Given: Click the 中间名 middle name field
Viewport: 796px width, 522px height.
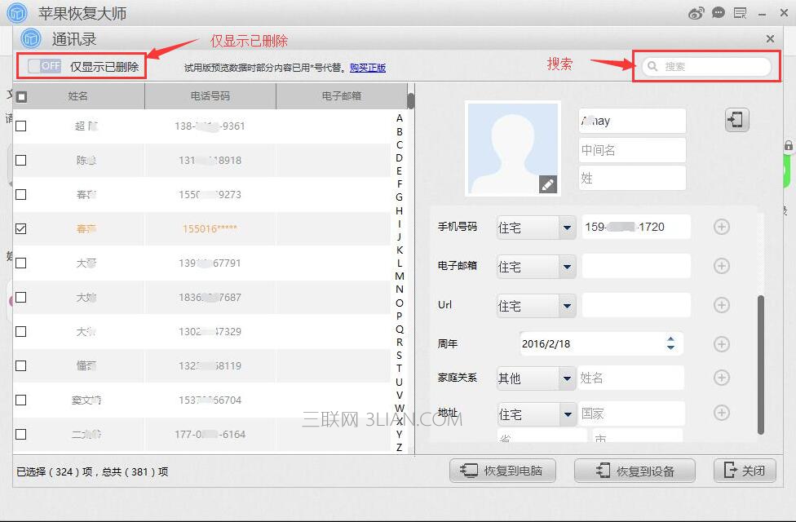Looking at the screenshot, I should [633, 150].
